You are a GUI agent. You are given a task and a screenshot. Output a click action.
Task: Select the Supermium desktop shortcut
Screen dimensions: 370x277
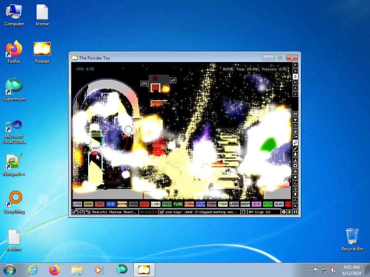click(14, 90)
